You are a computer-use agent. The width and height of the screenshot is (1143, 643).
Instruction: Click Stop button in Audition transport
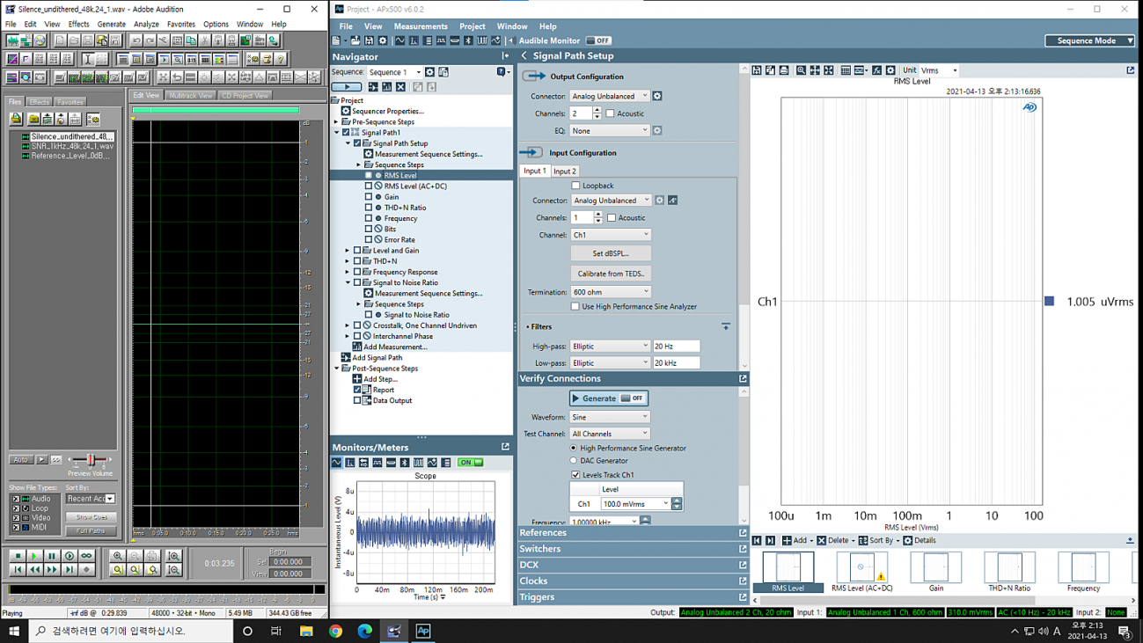(x=17, y=556)
